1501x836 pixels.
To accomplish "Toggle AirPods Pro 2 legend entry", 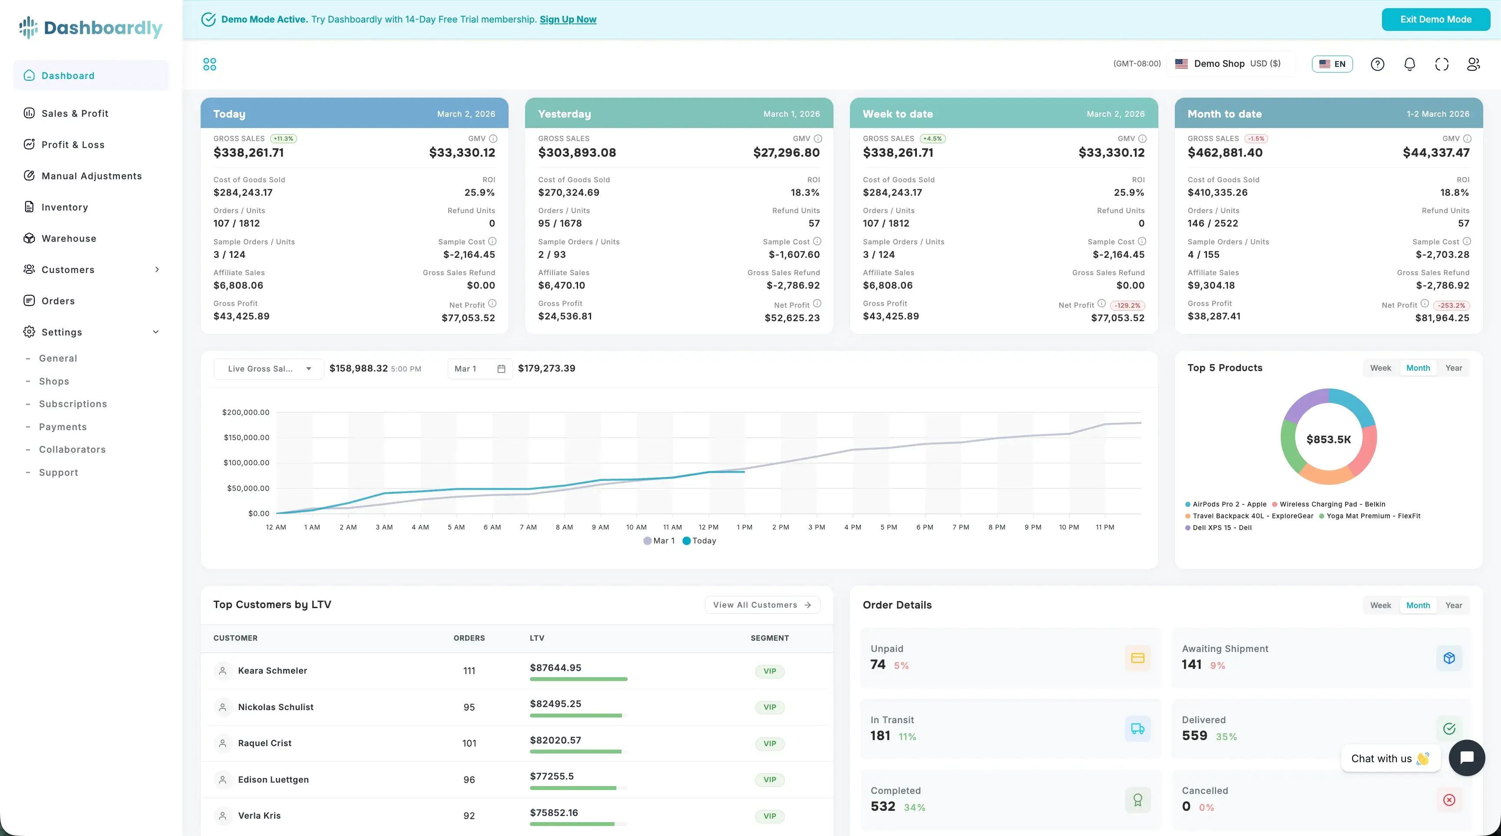I will [x=1227, y=504].
